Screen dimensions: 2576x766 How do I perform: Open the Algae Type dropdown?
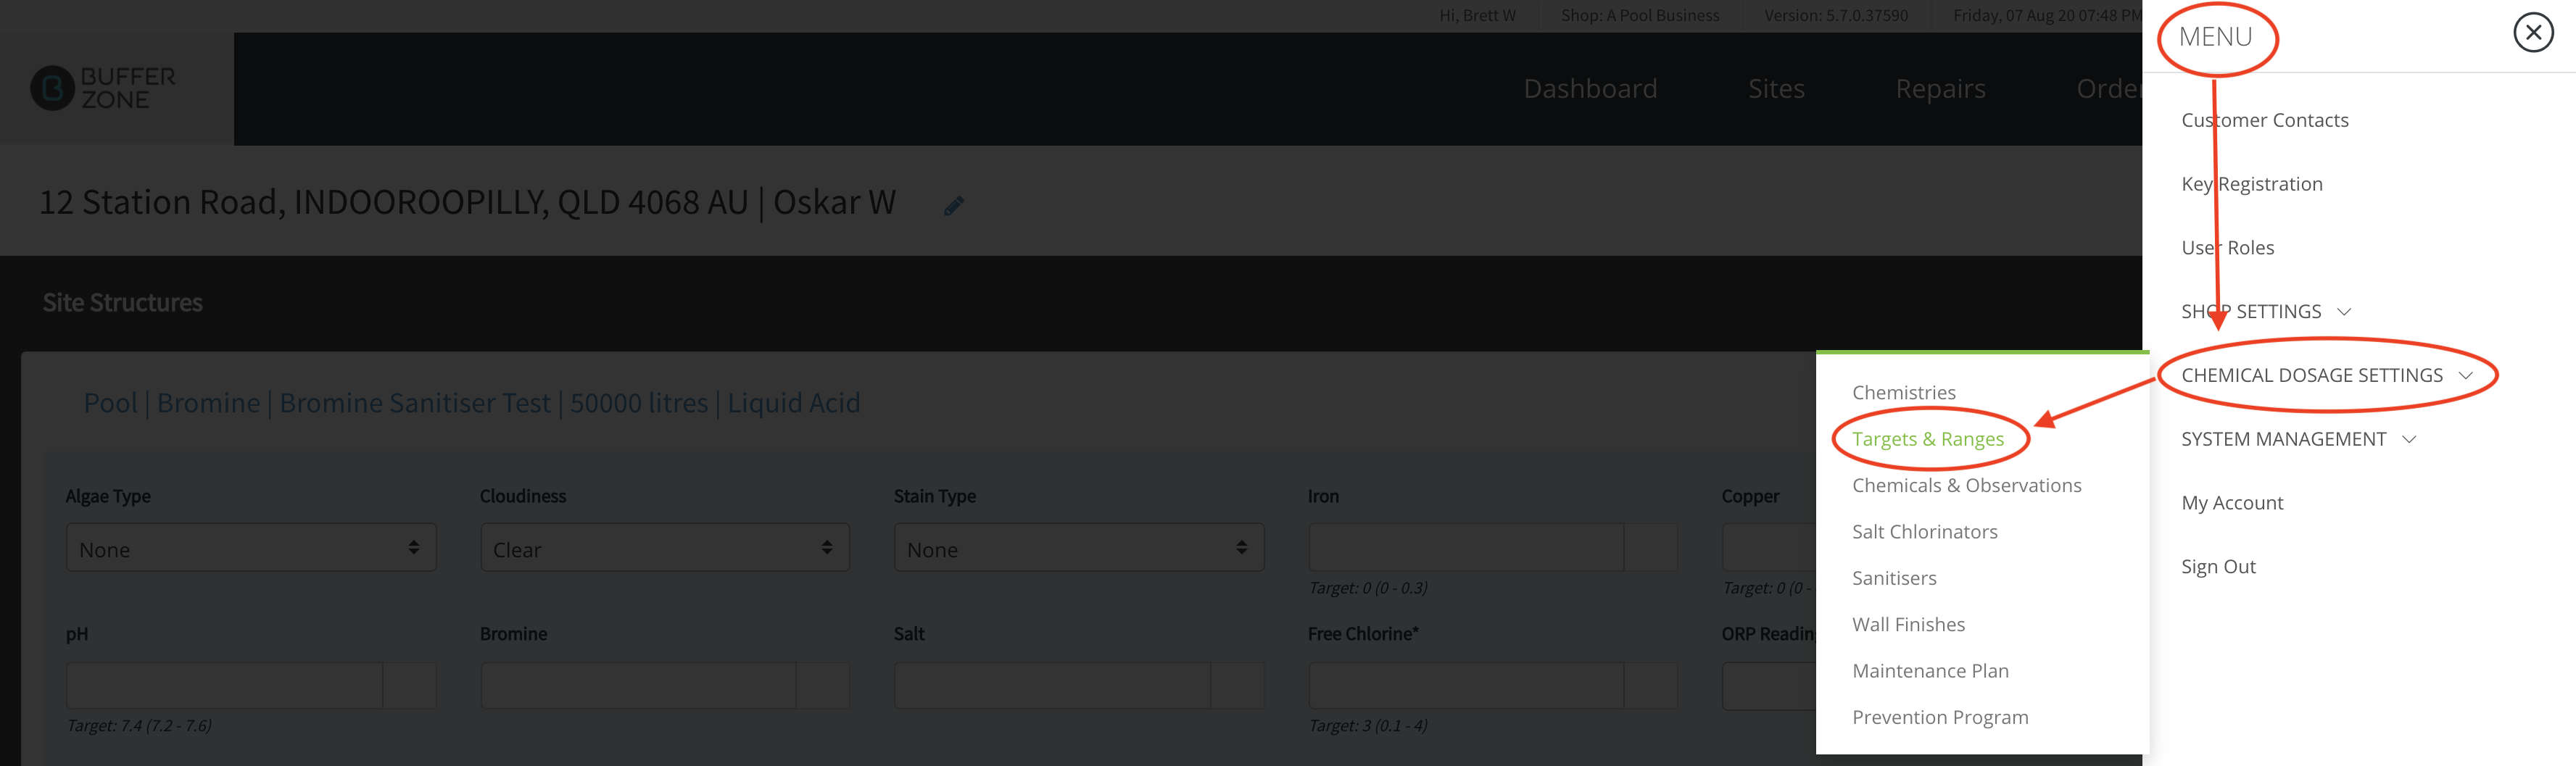point(251,548)
